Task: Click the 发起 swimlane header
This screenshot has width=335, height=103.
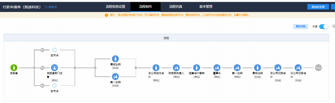Action: (166, 38)
